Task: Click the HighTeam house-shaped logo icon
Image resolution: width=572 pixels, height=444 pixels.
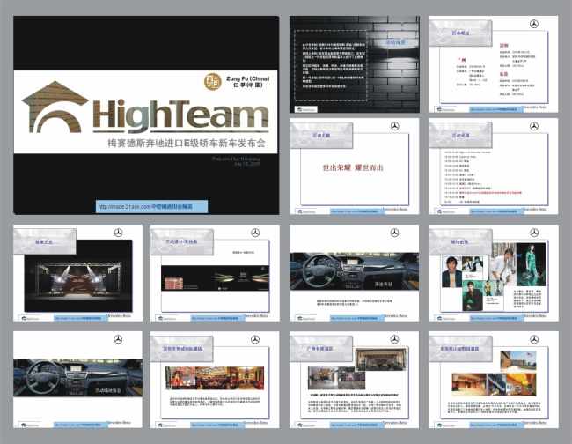Action: tap(54, 107)
